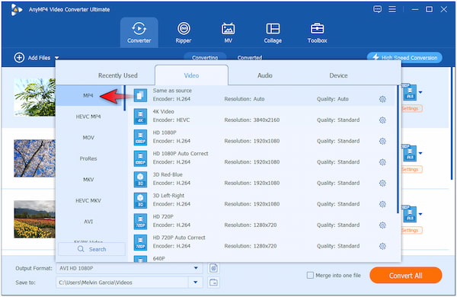
Task: Click the 4K Video format icon
Action: (x=140, y=117)
